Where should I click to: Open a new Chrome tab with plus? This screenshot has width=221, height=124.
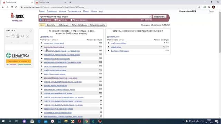pos(70,2)
